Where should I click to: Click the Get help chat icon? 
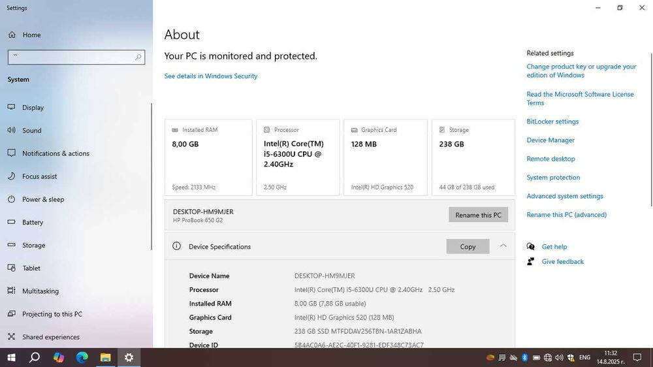coord(530,247)
